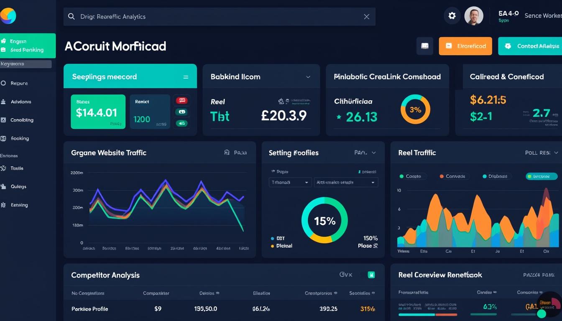Open the settings gear in the top bar

click(452, 15)
